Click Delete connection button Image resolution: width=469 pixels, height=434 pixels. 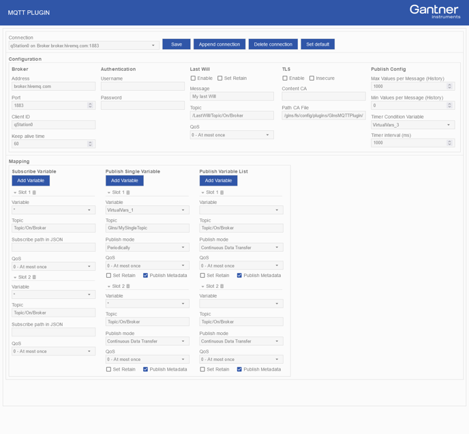(273, 44)
